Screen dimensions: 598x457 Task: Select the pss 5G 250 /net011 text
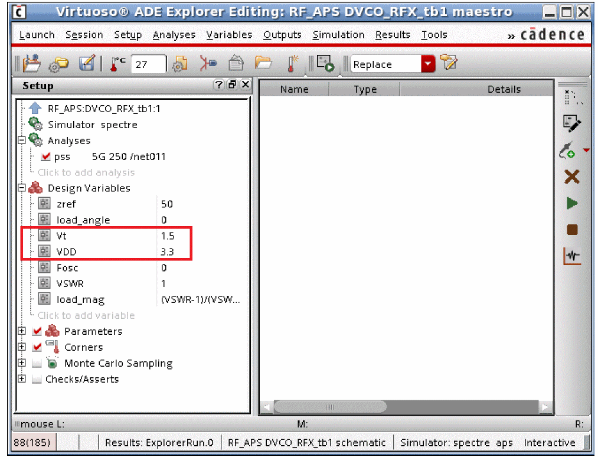(x=110, y=156)
